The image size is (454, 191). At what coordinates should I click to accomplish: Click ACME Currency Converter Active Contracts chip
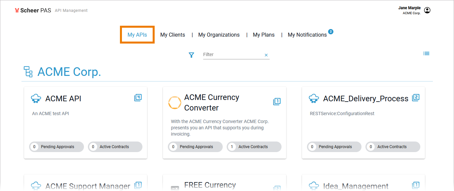[x=254, y=147]
